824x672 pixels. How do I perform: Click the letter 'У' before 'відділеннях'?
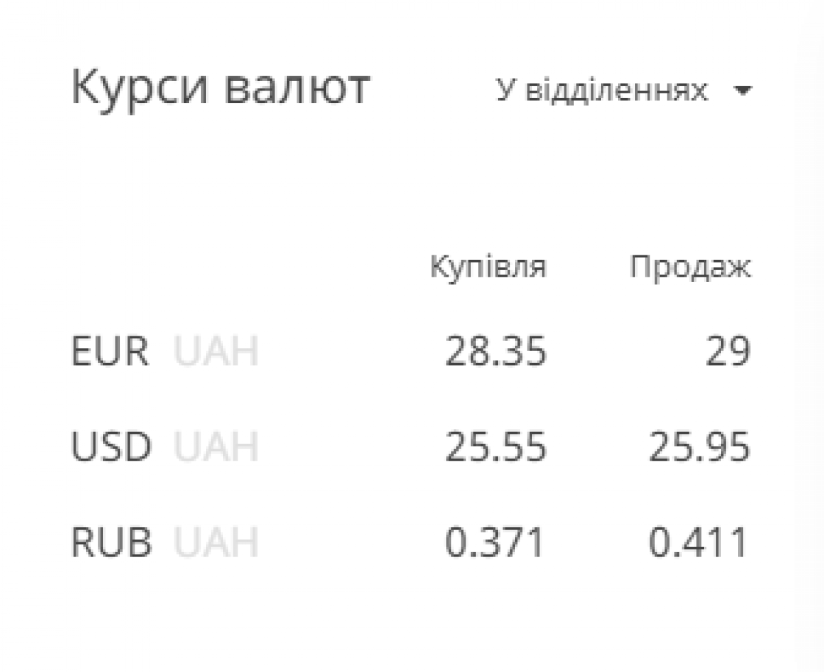coord(505,91)
